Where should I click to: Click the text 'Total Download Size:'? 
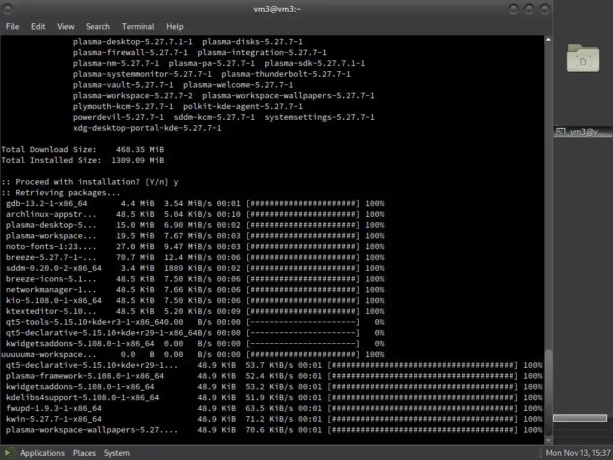(49, 149)
